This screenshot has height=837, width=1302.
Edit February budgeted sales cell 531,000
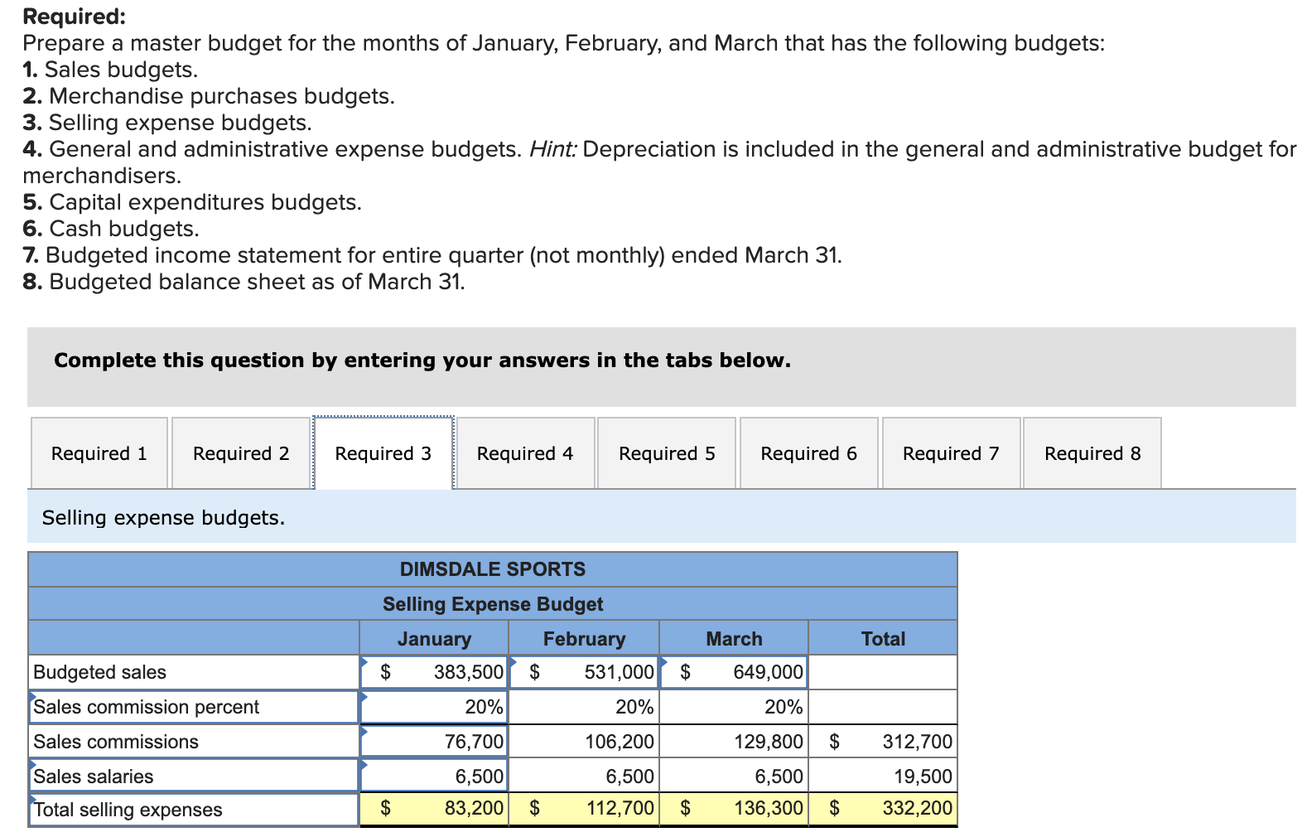584,672
